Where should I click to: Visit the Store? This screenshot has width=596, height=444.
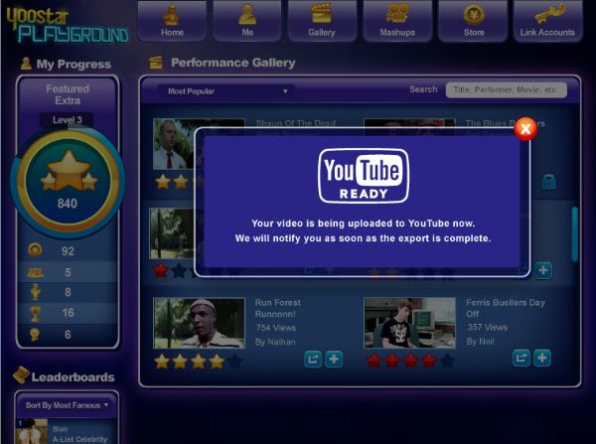474,21
